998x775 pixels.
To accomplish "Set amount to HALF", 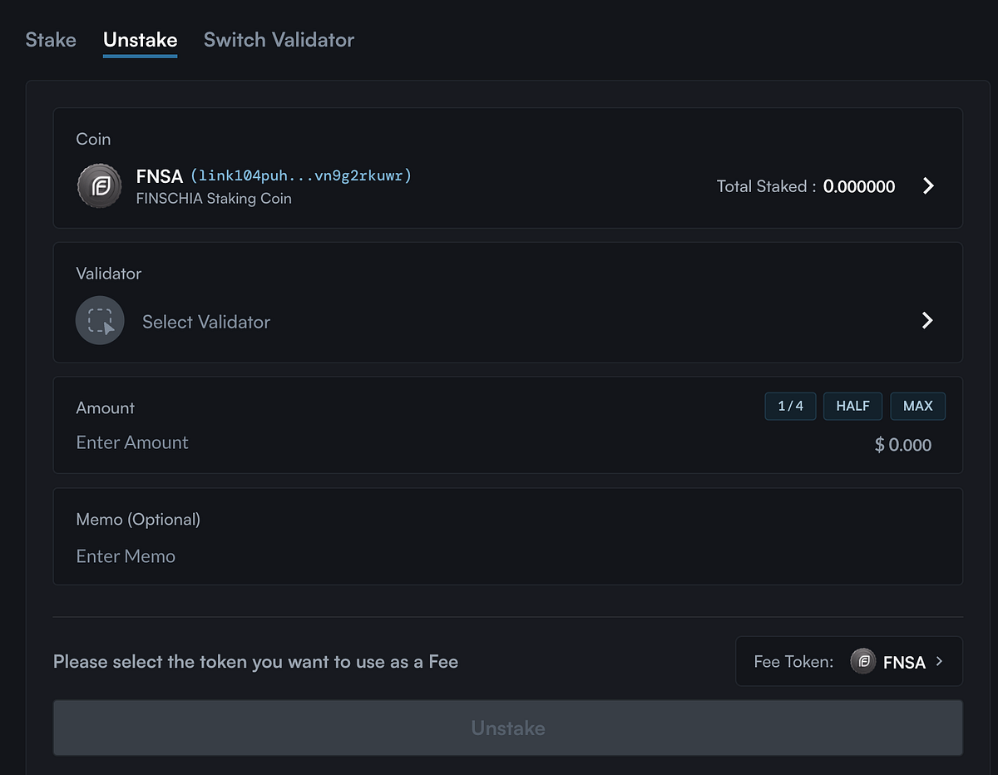I will [x=853, y=406].
